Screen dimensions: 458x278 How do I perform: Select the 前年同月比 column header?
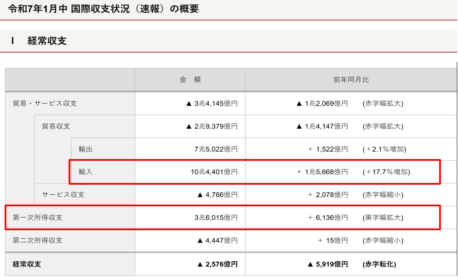click(x=351, y=80)
